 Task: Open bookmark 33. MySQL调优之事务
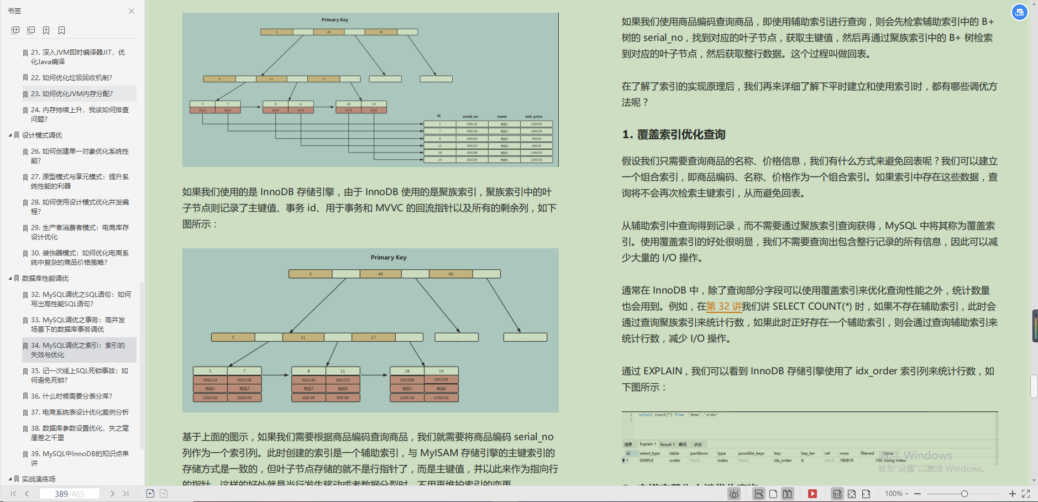(x=78, y=325)
